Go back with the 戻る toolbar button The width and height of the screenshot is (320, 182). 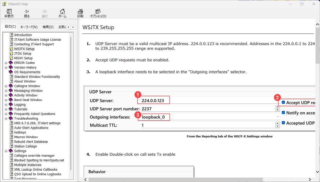coord(27,13)
